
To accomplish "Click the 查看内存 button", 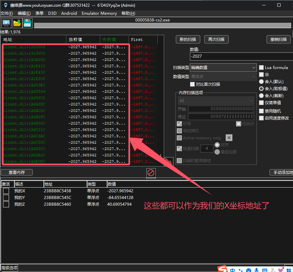I will tap(16, 172).
